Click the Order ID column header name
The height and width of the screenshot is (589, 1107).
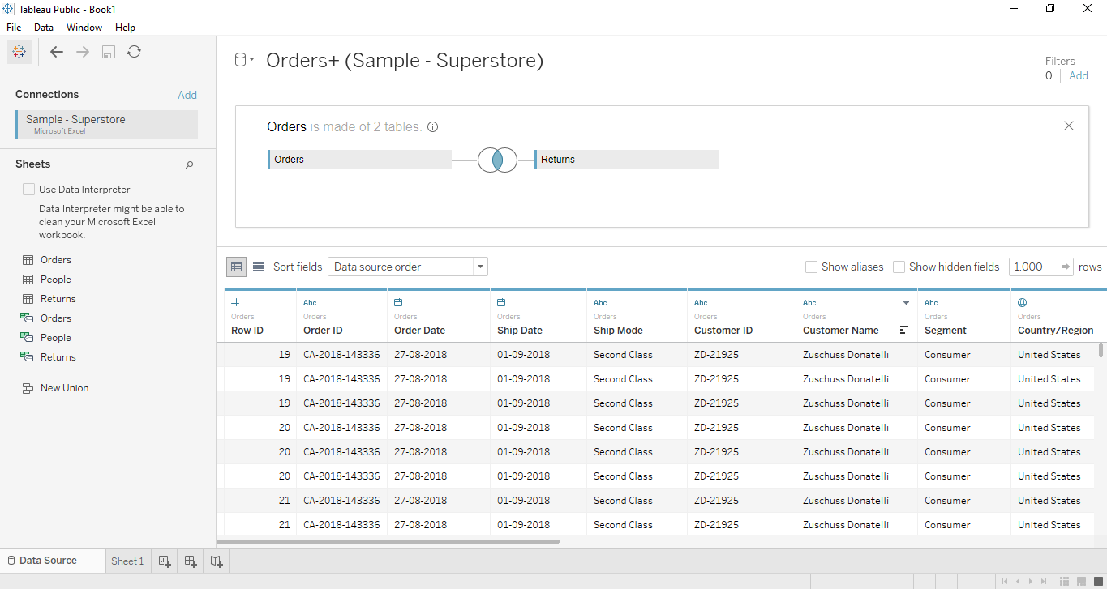323,331
